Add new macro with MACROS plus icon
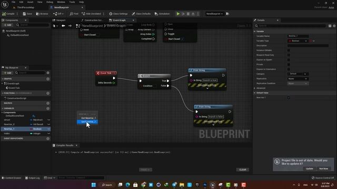This screenshot has width=337, height=189. pos(48,103)
